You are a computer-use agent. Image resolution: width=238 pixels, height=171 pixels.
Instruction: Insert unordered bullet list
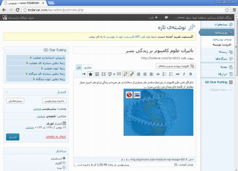pos(171,74)
